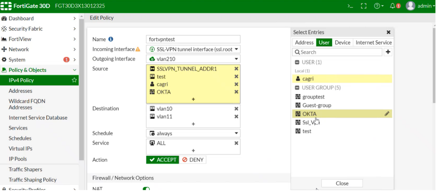Select ACCEPT action
This screenshot has width=437, height=191.
coord(163,160)
